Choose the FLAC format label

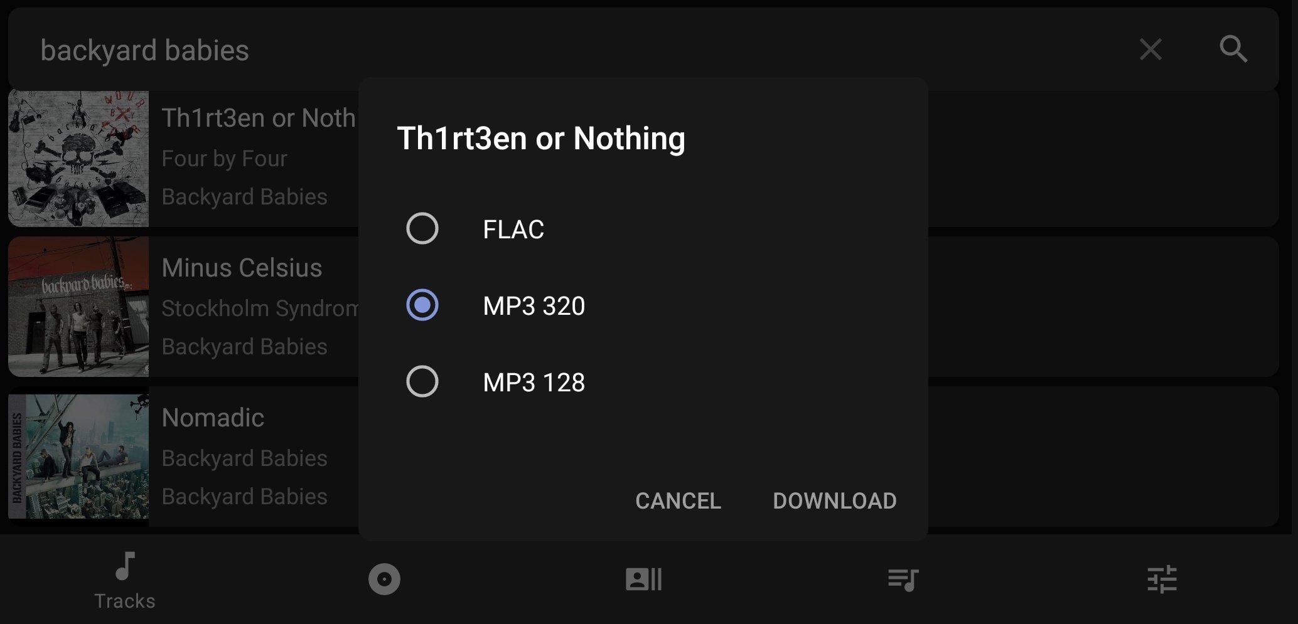tap(513, 229)
